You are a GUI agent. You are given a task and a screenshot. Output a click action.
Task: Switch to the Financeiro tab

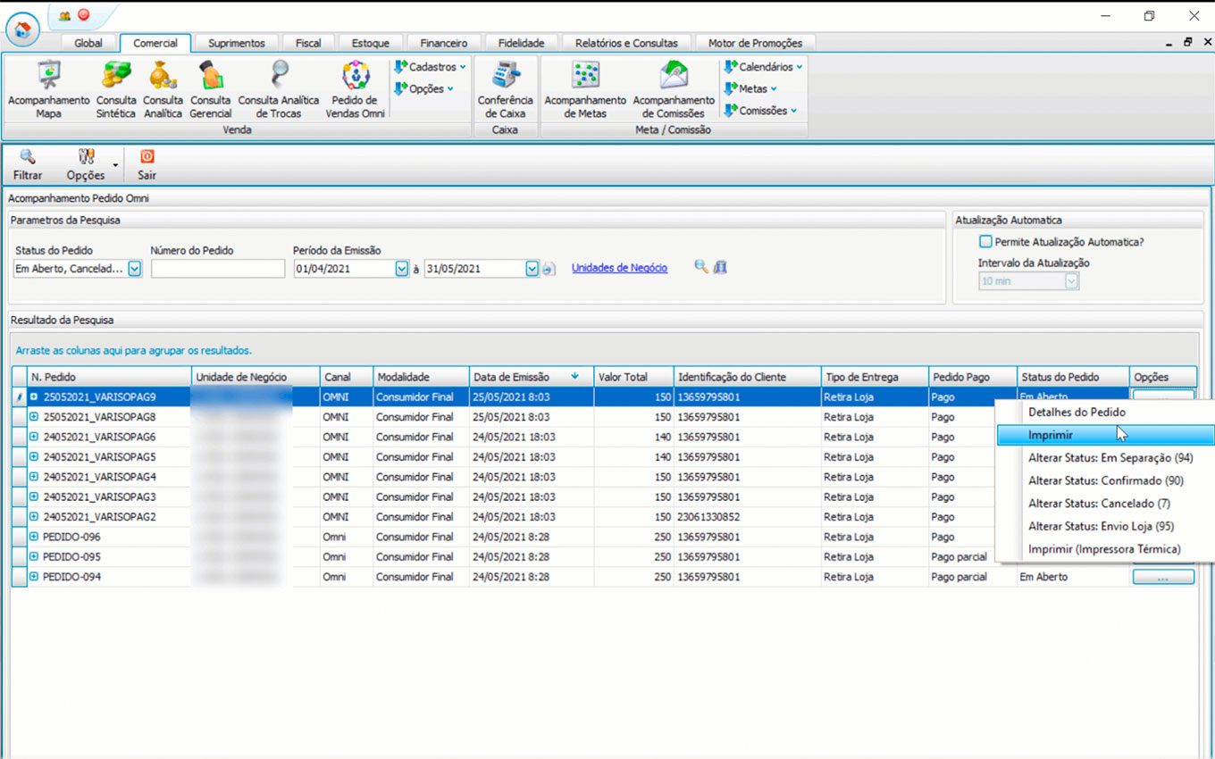tap(444, 43)
